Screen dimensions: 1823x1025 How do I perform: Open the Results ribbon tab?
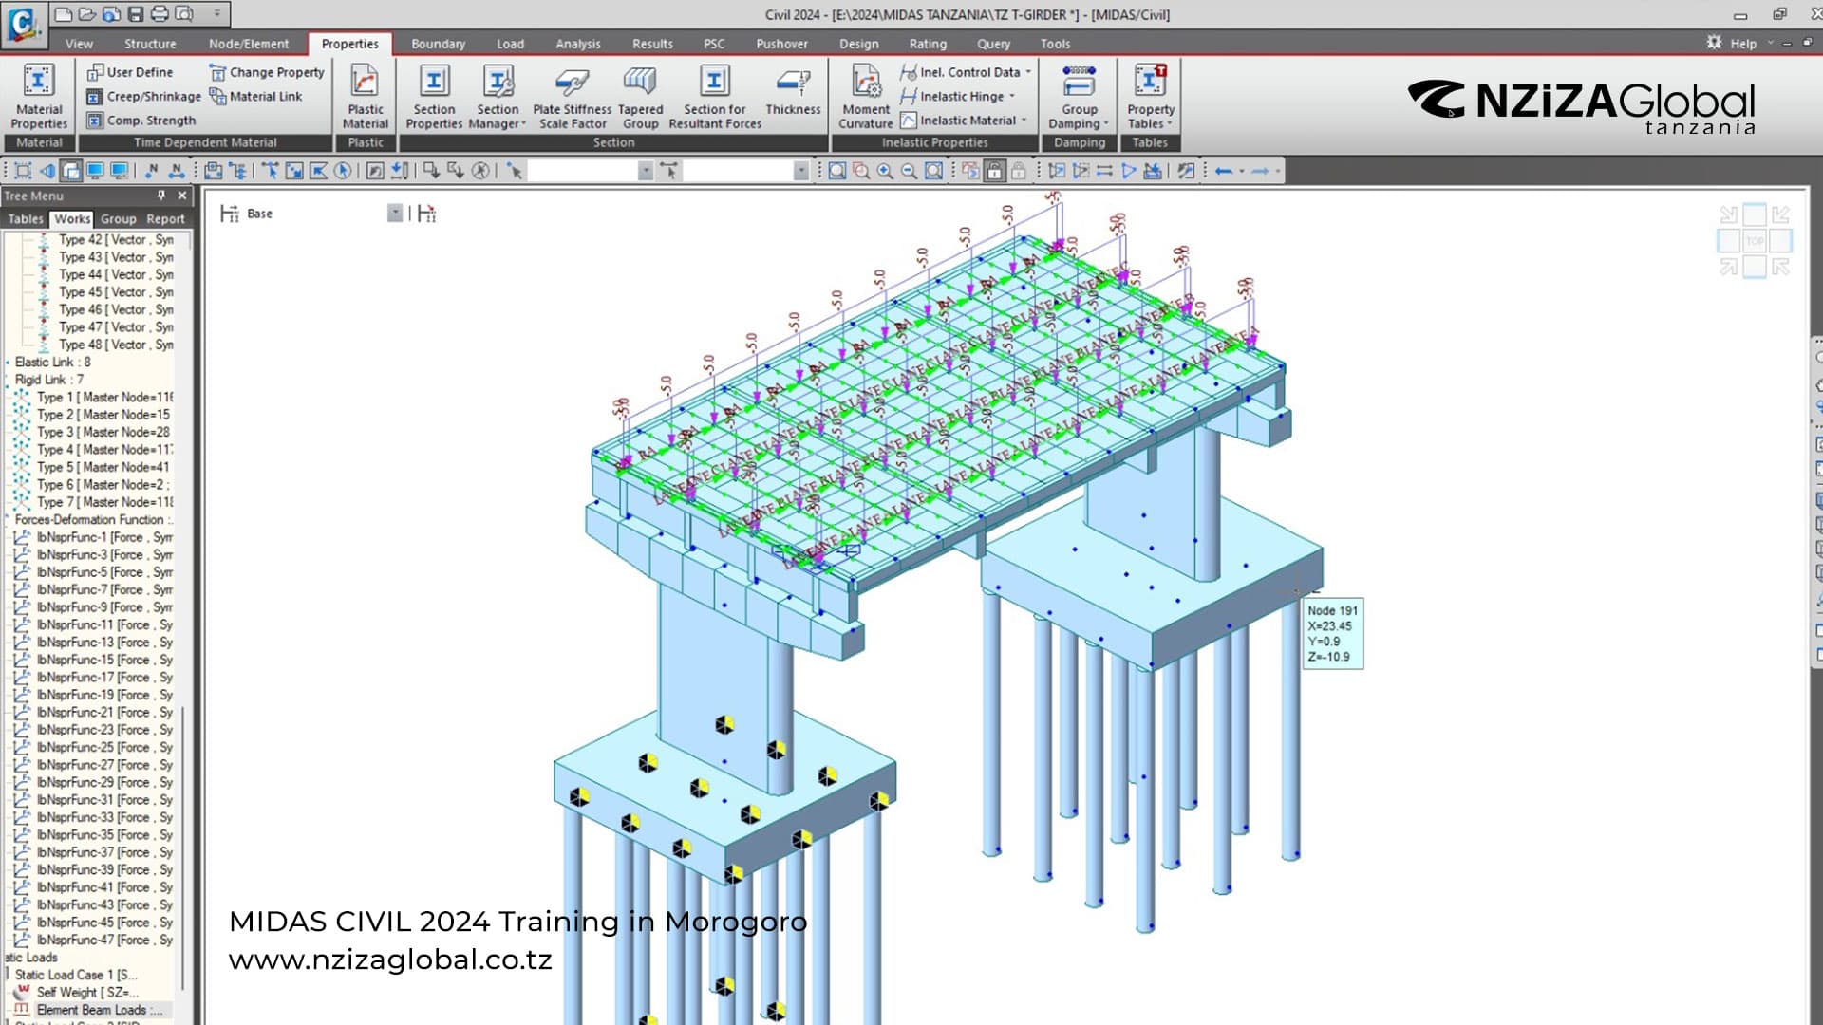coord(652,44)
